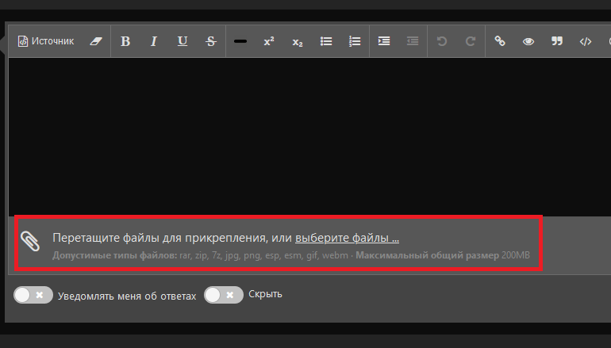Enable Уведомлять меня об ответах toggle
The width and height of the screenshot is (611, 348).
33,295
